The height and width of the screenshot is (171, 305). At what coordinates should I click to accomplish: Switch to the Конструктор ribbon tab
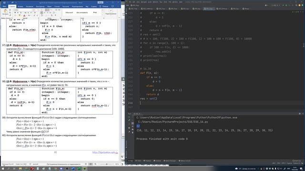point(40,6)
